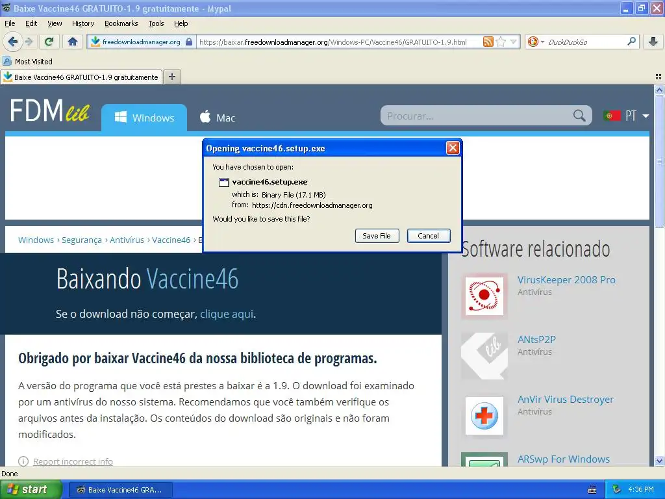Switch to the Windows platform tab

pyautogui.click(x=144, y=118)
